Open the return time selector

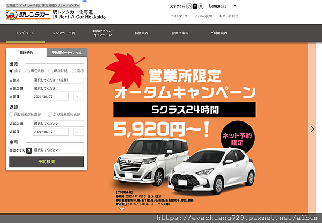click(x=78, y=132)
